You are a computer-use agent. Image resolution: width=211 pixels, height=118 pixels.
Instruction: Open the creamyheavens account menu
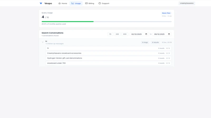coord(187,3)
